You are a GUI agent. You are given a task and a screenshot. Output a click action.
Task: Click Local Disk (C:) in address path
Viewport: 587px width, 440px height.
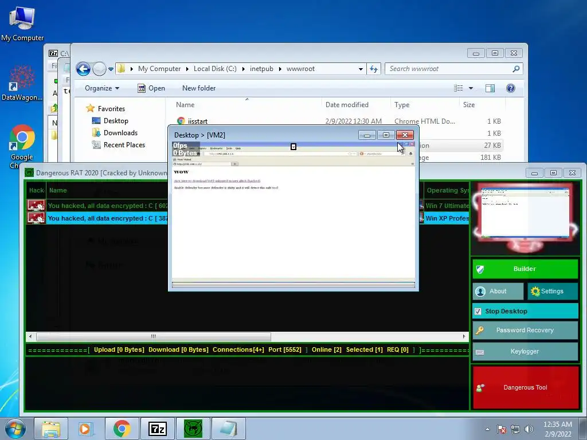pyautogui.click(x=215, y=69)
